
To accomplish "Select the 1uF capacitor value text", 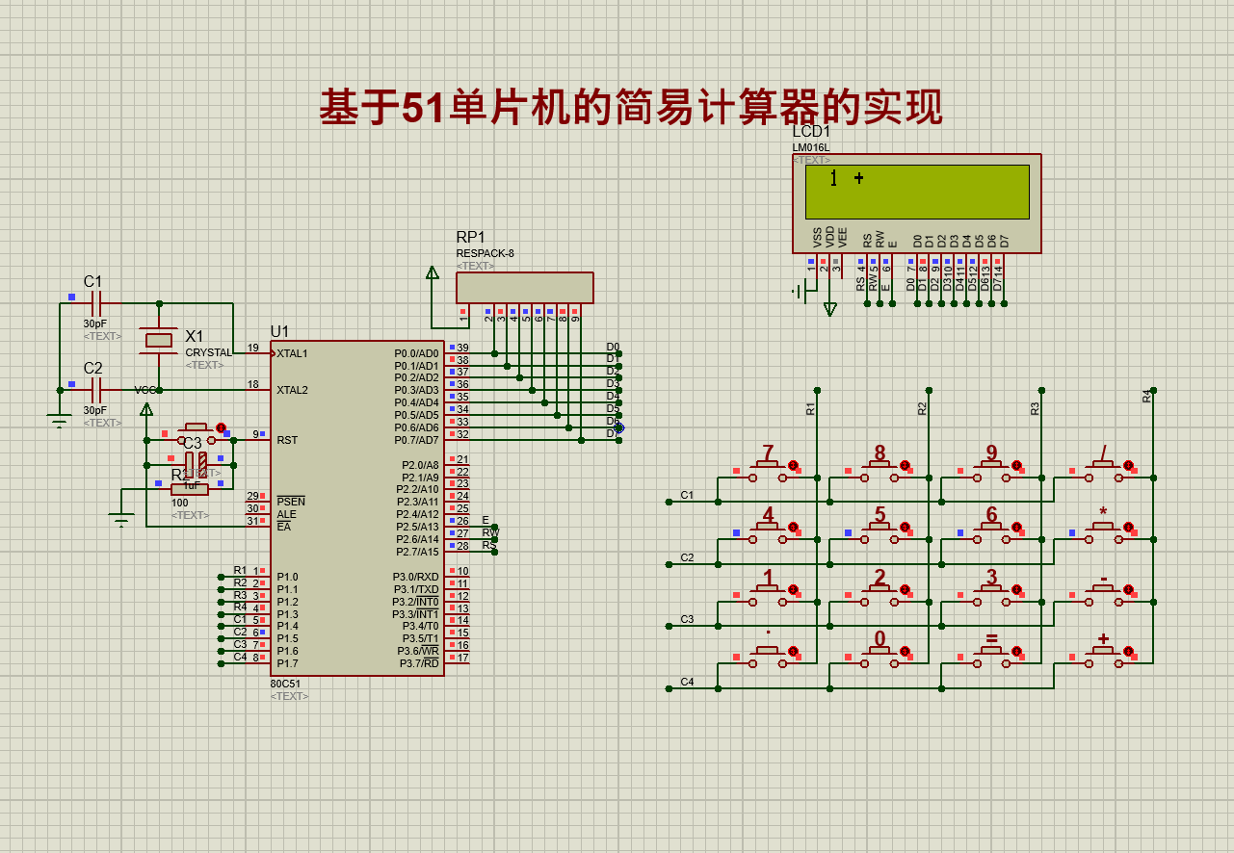I will [191, 486].
